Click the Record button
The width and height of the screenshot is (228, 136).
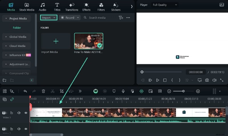(70, 18)
